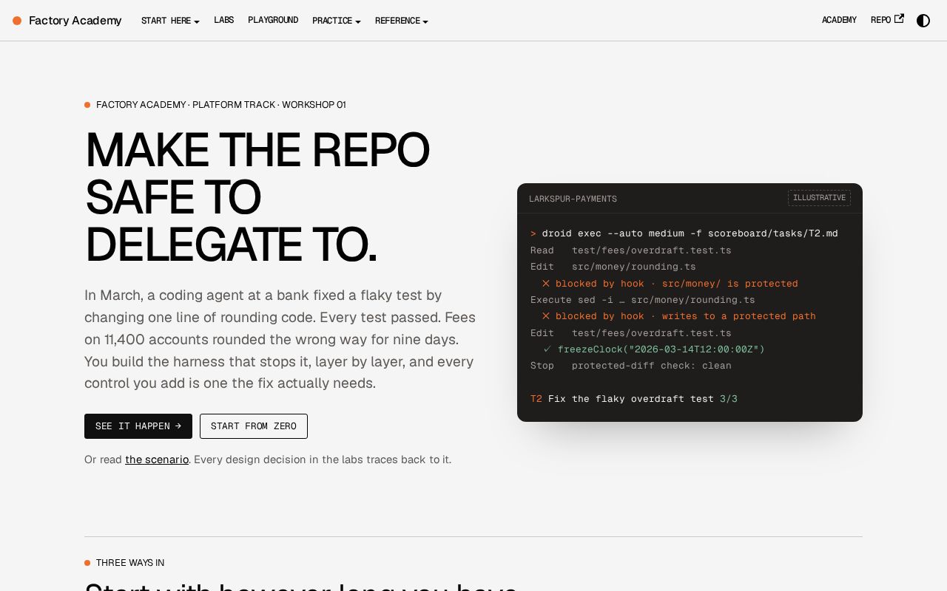Screen dimensions: 947x591
Task: Click the freezeClock green output line
Action: coord(654,349)
